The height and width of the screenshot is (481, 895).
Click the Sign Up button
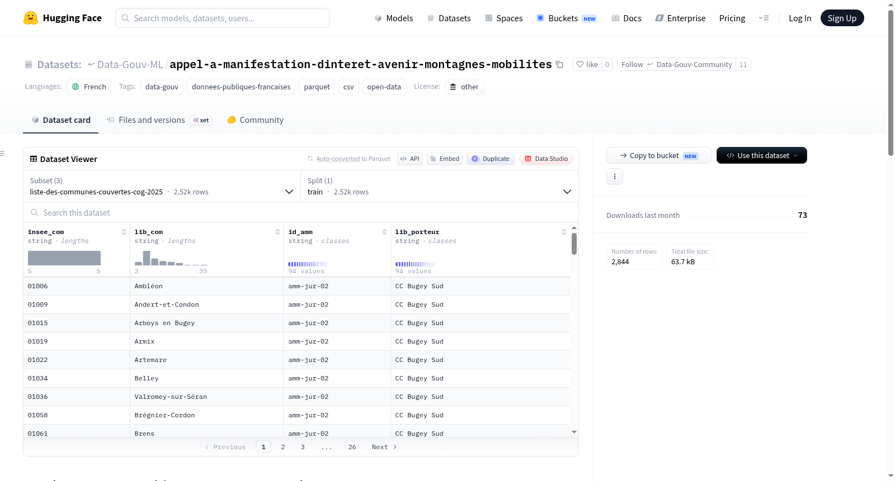coord(842,18)
